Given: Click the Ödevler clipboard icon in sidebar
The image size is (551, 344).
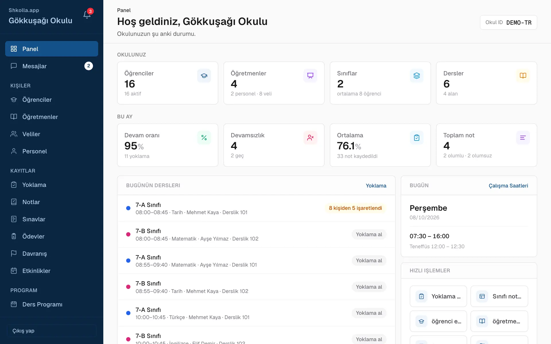Looking at the screenshot, I should click(14, 236).
